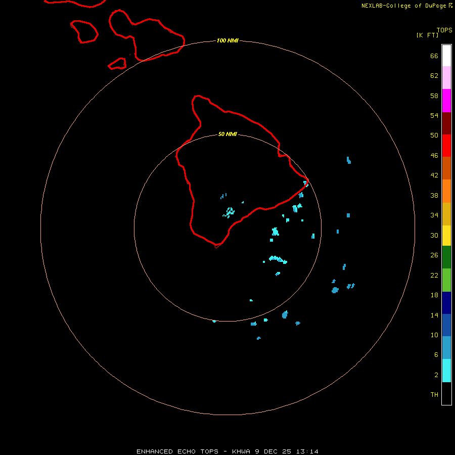Viewport: 455px width, 455px height.
Task: Click the "50" legend value
Action: 434,135
